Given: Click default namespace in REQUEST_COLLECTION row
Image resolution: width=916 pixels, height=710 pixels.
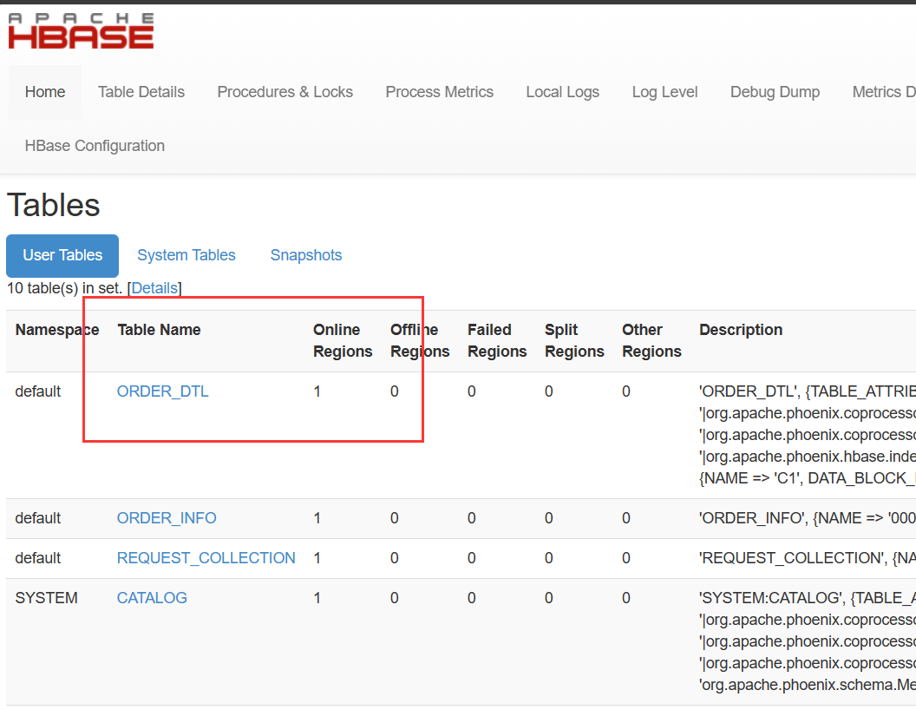Looking at the screenshot, I should click(x=38, y=557).
